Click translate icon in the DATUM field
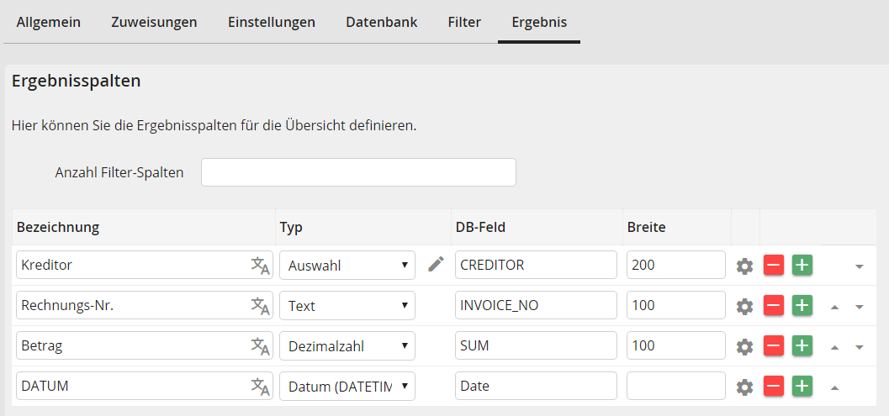The image size is (889, 416). (260, 387)
